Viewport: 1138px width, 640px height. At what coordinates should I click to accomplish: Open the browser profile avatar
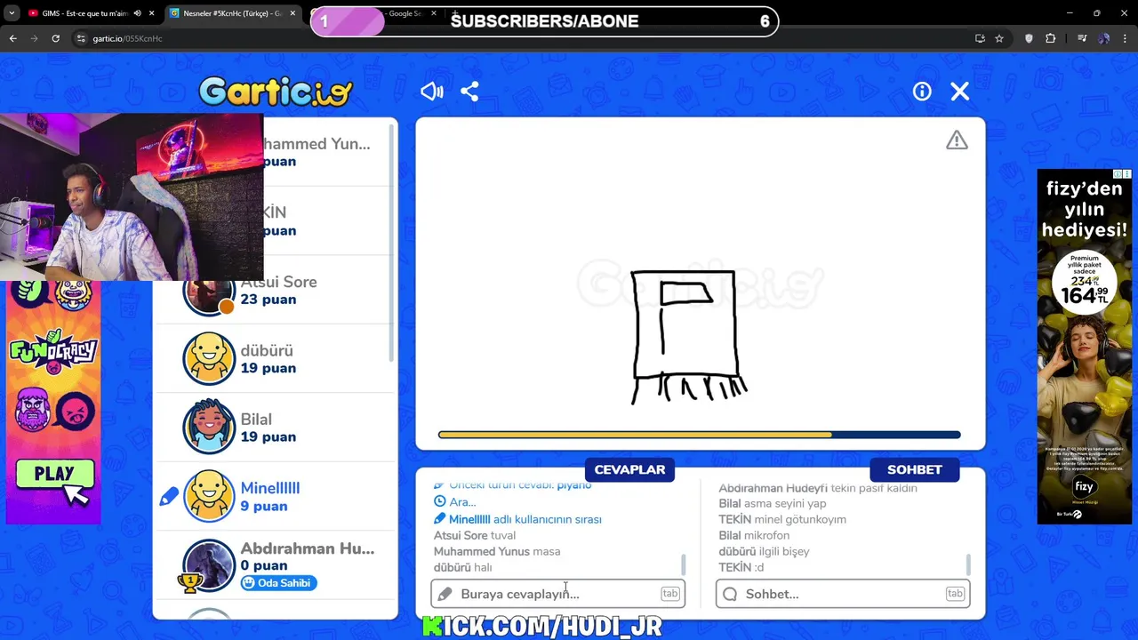click(1103, 38)
